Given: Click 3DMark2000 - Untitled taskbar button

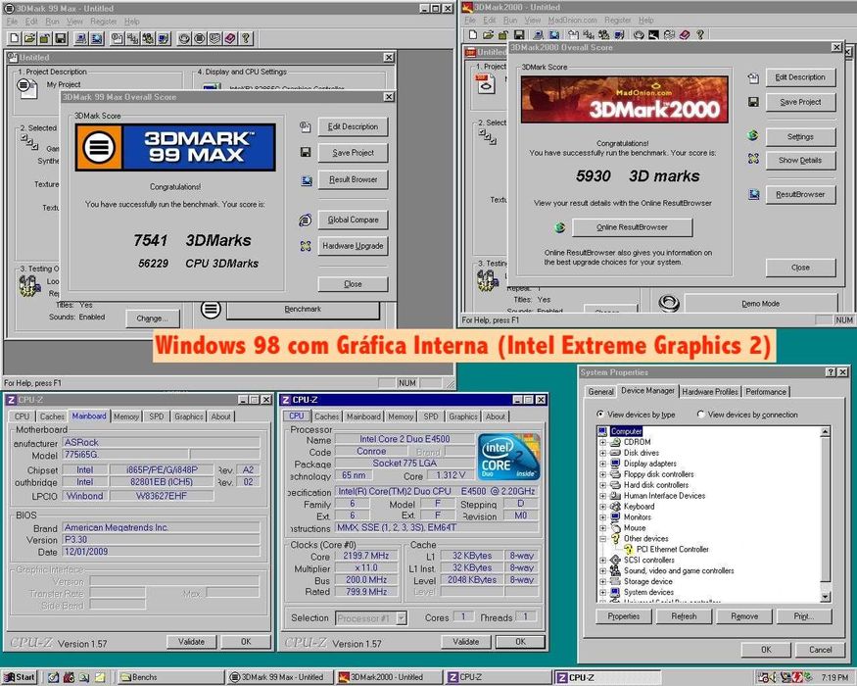Looking at the screenshot, I should 388,677.
